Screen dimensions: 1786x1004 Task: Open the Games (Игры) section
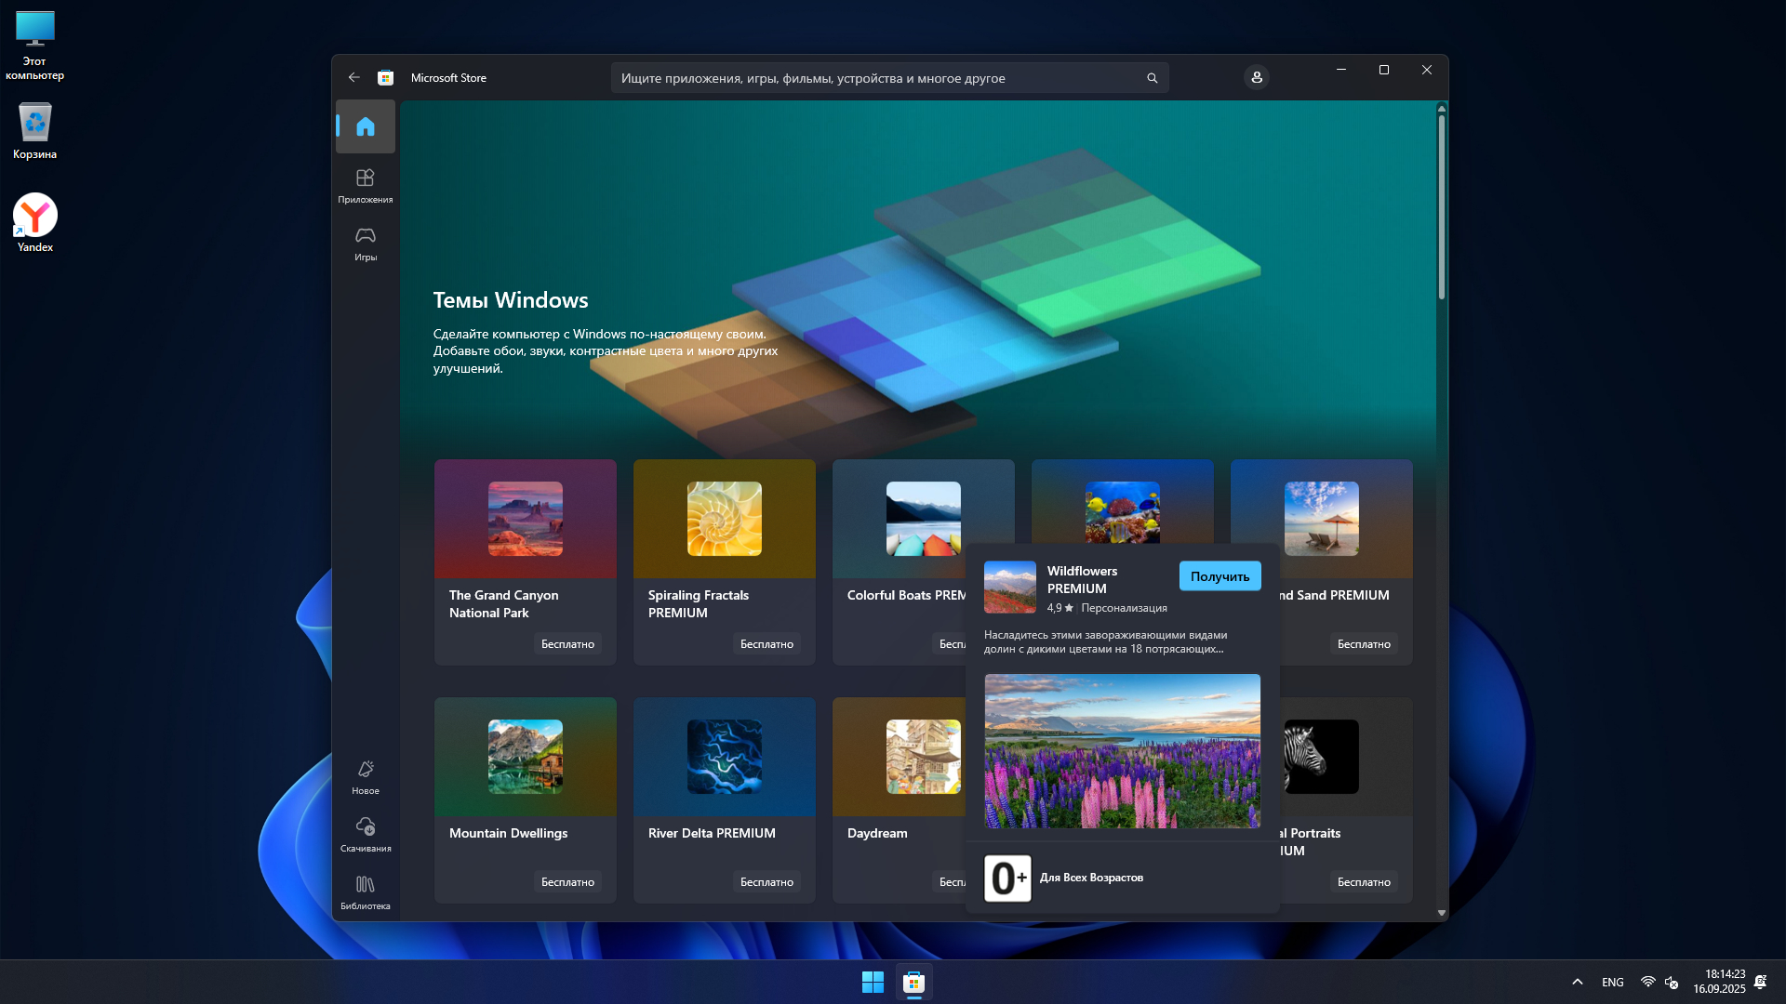[x=366, y=243]
